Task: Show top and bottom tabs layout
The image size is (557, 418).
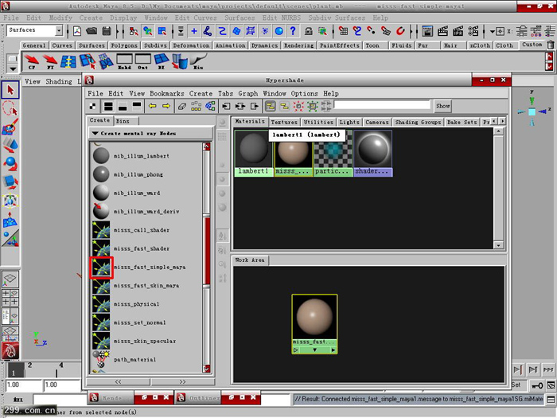Action: (x=108, y=106)
